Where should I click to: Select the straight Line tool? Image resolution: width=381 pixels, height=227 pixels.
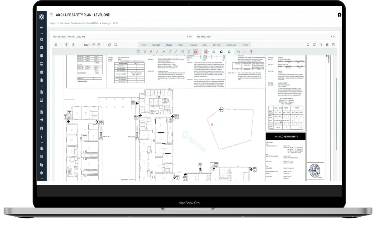(157, 52)
